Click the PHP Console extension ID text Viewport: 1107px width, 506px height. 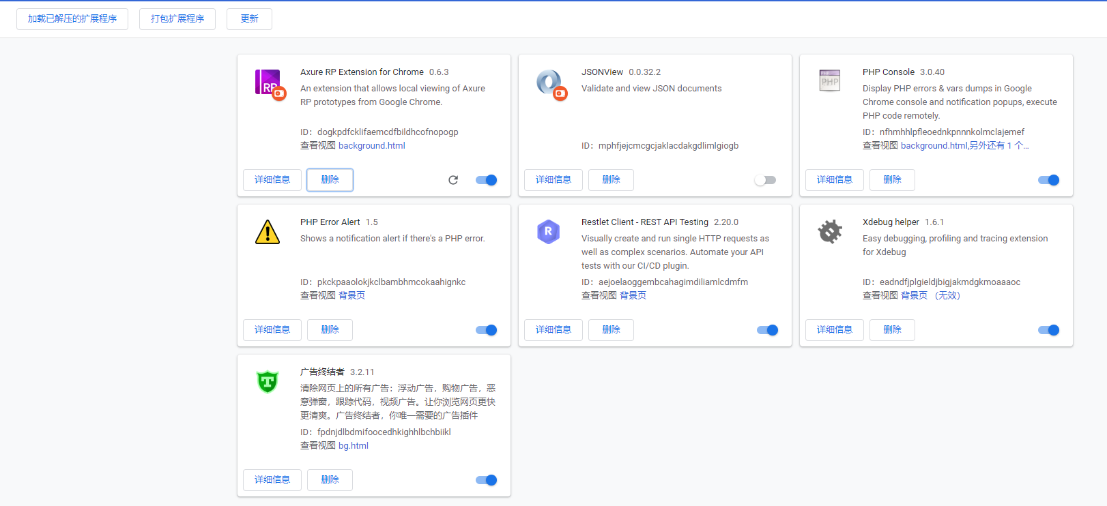[943, 132]
